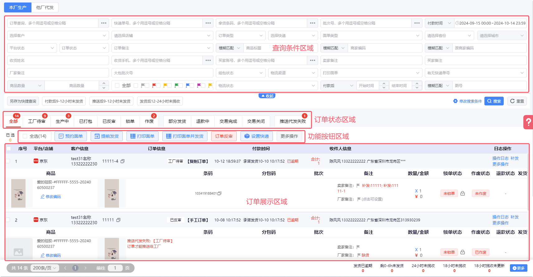Click the 设置快递 button
533x277 pixels.
[x=257, y=136]
